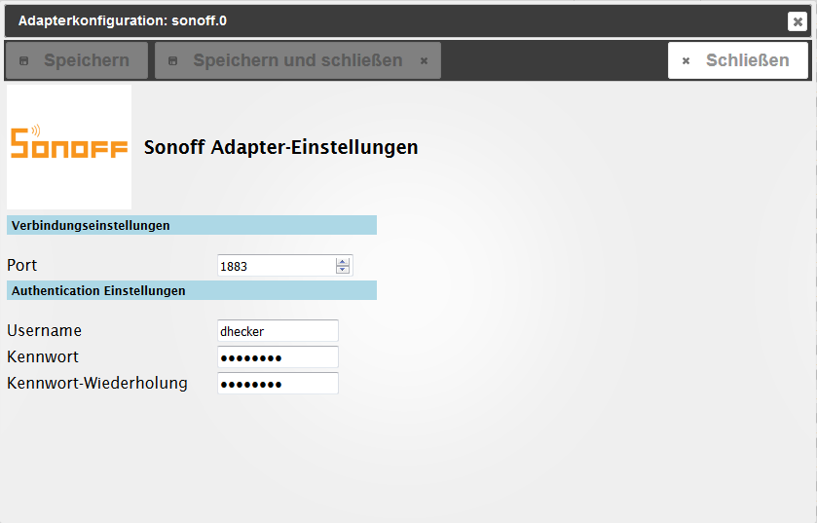Click the Adapterkonfiguration: sonoff.0 title bar

click(x=396, y=21)
